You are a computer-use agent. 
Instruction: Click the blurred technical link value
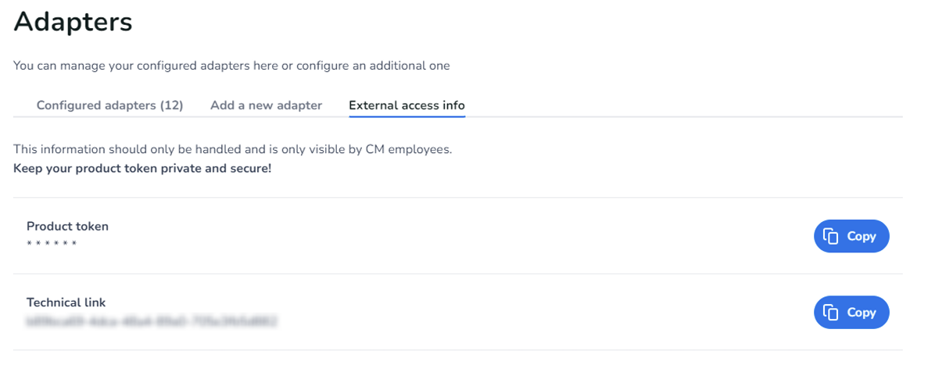pyautogui.click(x=152, y=320)
